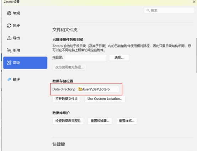197x151 pixels.
Task: Click the 打开数据文件夹 button
Action: pos(66,99)
